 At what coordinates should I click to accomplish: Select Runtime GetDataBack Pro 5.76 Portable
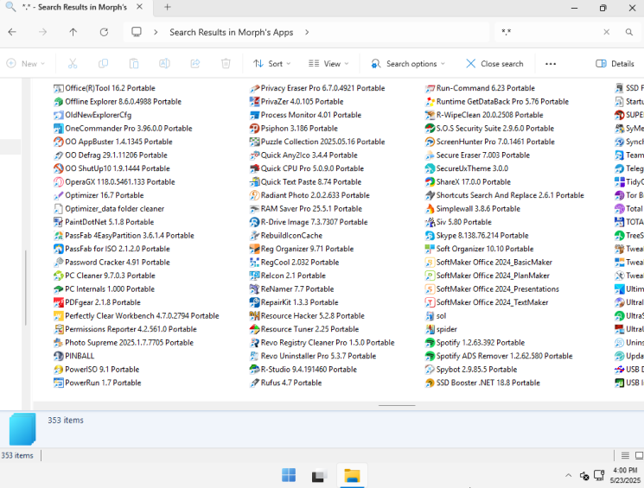(497, 102)
